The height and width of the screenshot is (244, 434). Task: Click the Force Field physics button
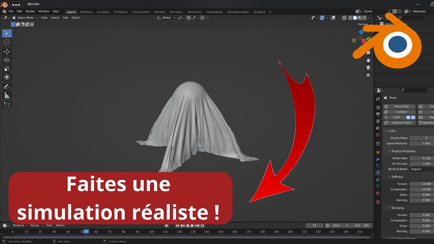coord(399,106)
